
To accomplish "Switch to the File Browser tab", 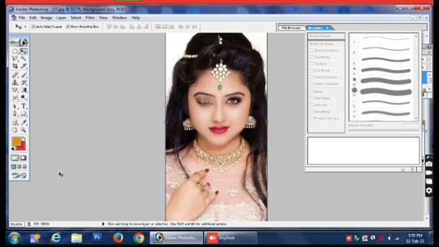I will [291, 28].
